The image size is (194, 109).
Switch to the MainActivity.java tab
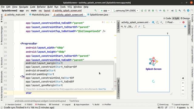(x=40, y=15)
